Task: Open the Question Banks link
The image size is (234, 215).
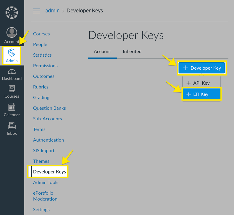Action: pos(49,108)
